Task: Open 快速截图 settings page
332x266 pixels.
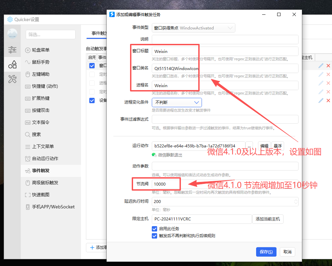Action: click(51, 195)
